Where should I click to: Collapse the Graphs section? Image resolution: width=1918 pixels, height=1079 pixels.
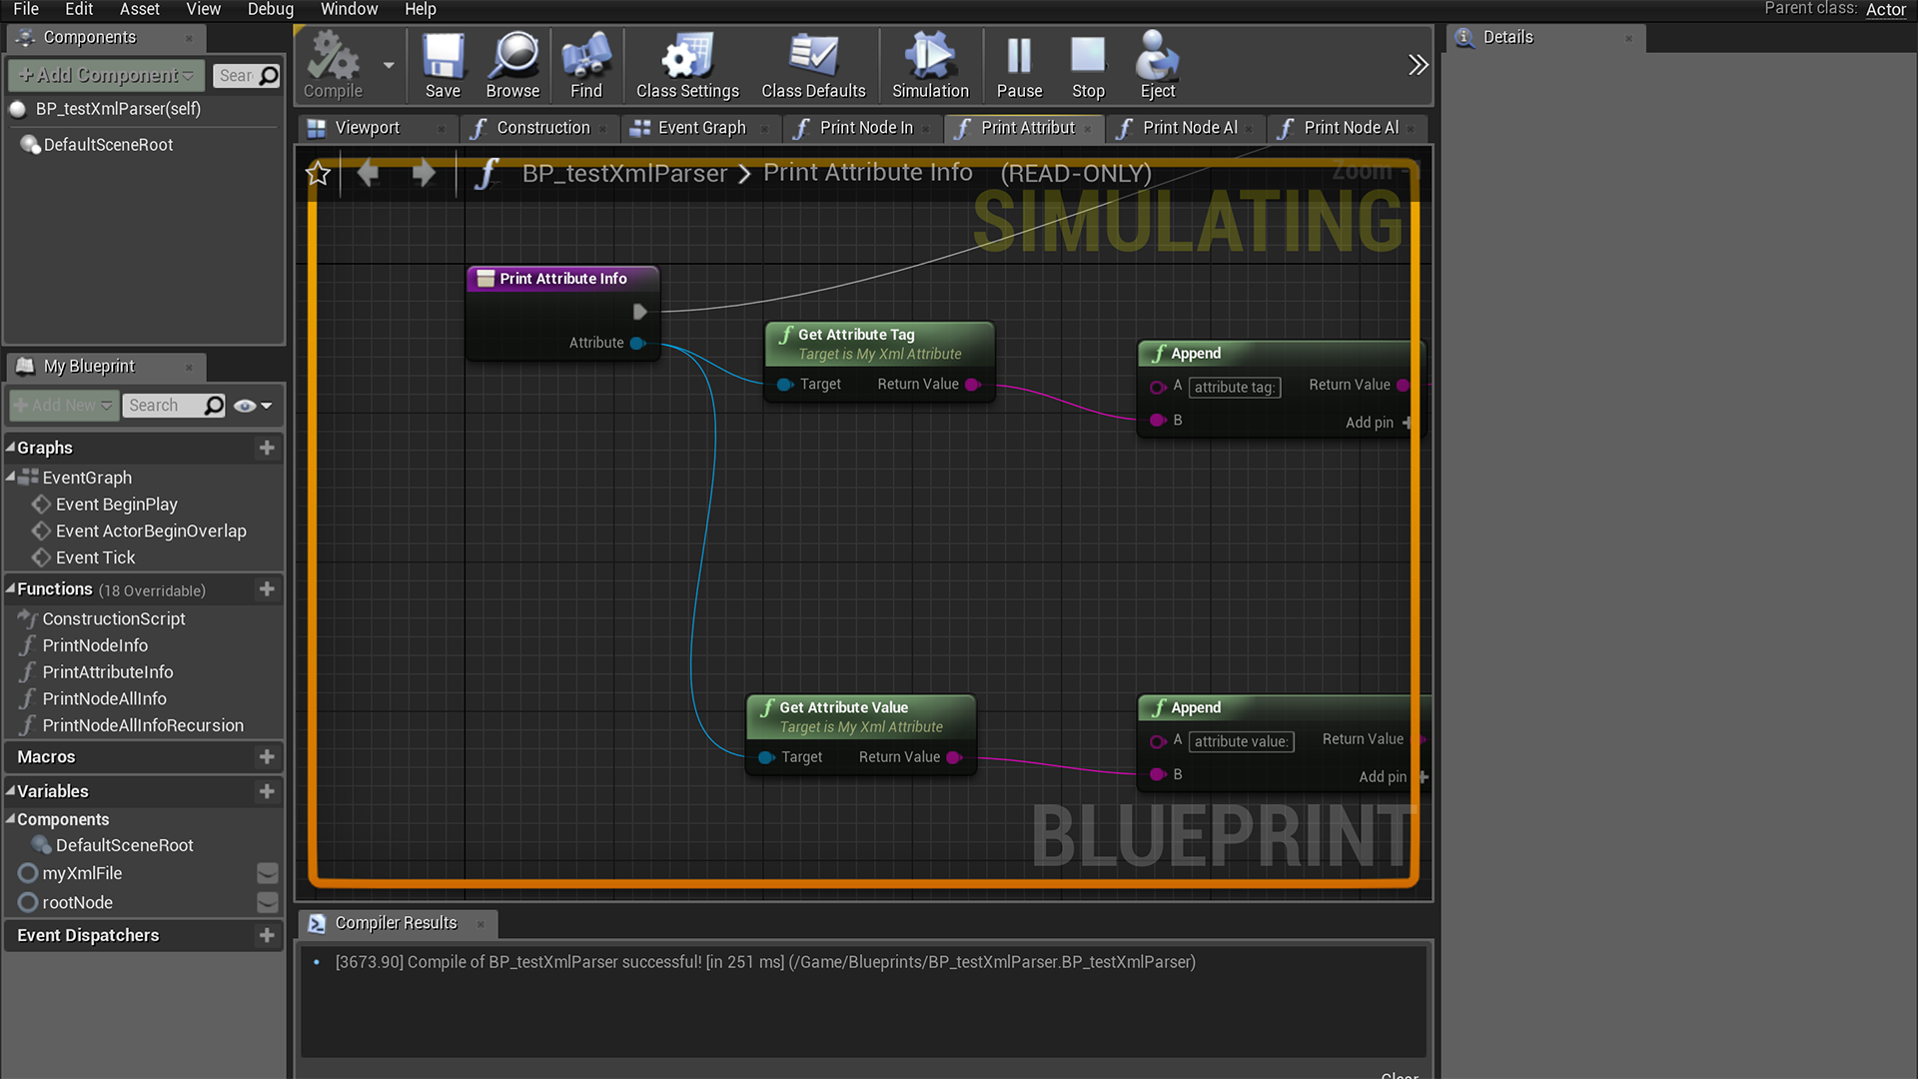click(11, 448)
